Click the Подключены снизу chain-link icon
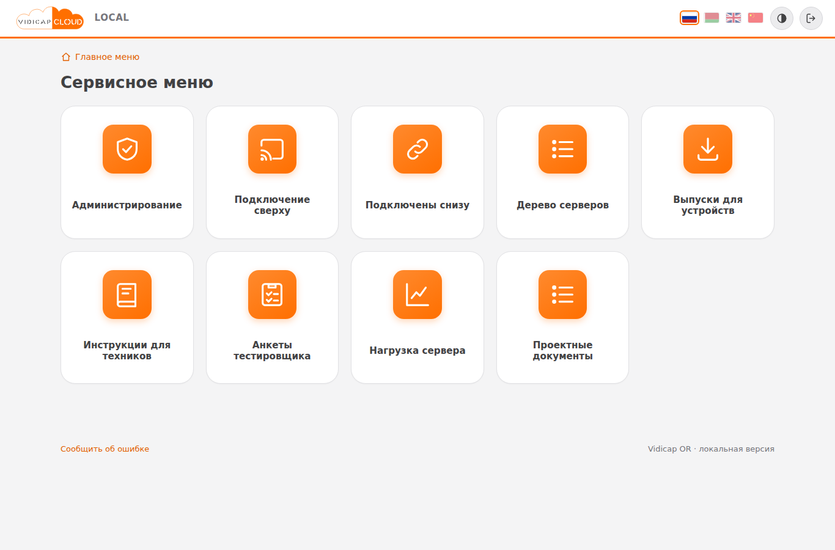 pos(417,149)
